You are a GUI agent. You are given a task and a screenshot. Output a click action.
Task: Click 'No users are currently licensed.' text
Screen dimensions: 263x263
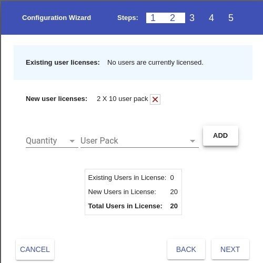click(x=155, y=63)
